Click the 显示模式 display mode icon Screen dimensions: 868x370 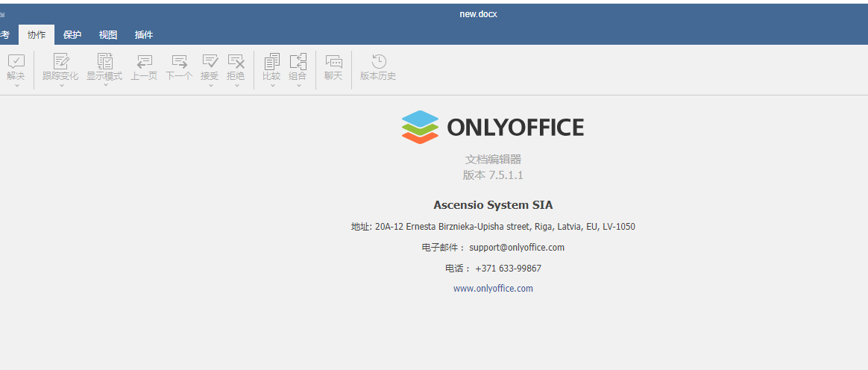pos(104,61)
